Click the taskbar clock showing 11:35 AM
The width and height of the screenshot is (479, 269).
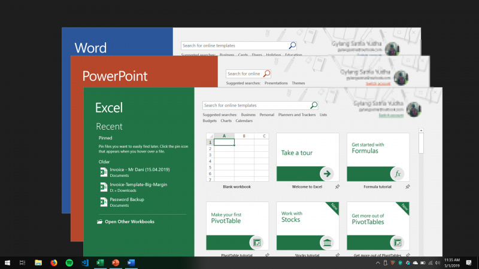452,262
